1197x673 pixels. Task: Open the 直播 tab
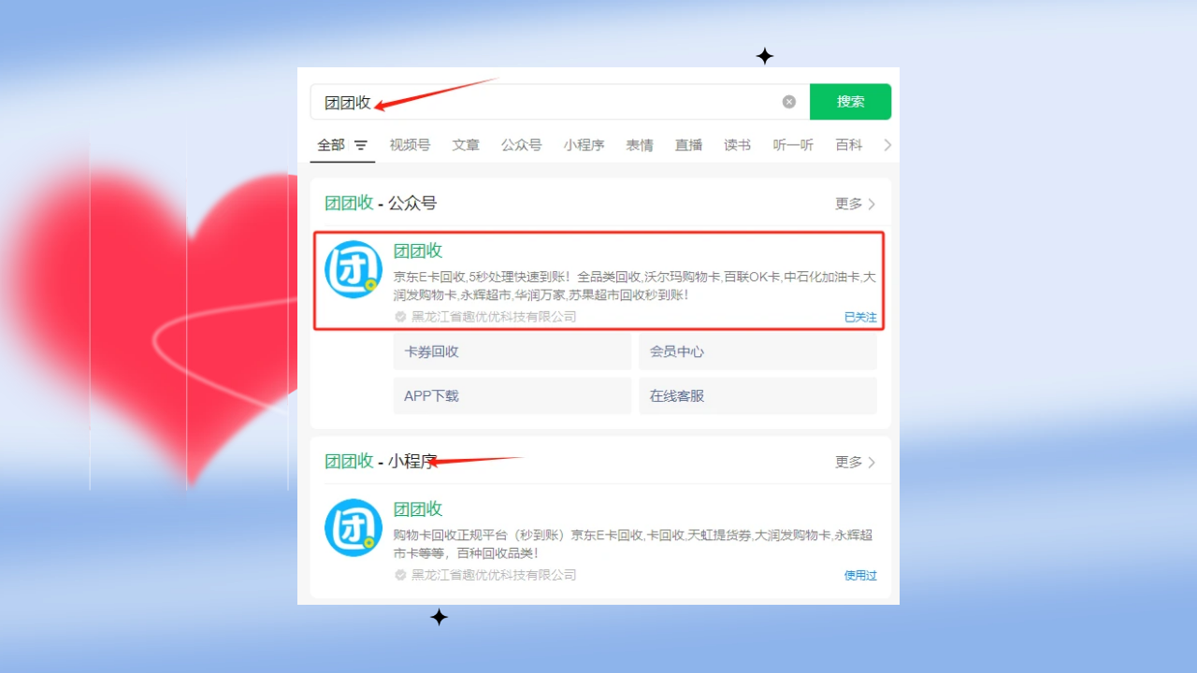(688, 145)
